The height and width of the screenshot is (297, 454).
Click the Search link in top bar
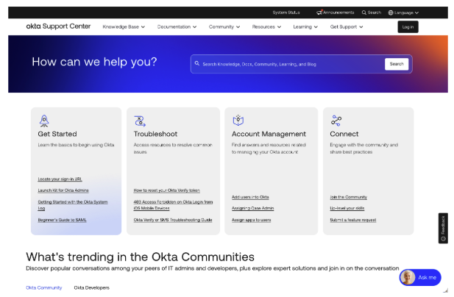pos(371,12)
